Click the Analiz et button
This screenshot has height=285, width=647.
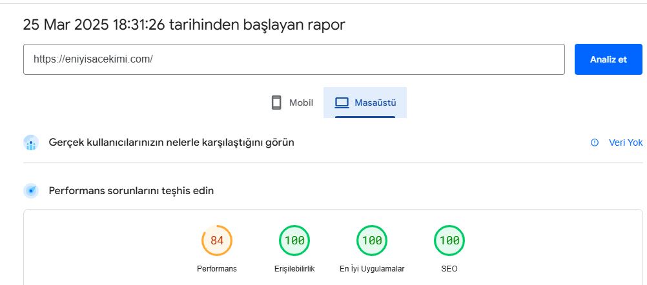[608, 59]
